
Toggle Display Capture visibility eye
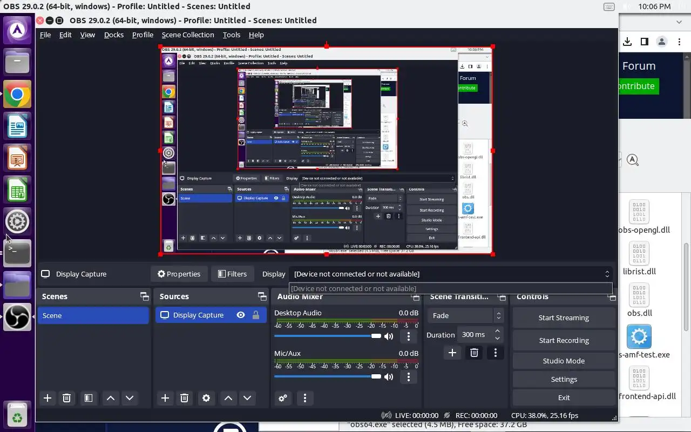(241, 315)
